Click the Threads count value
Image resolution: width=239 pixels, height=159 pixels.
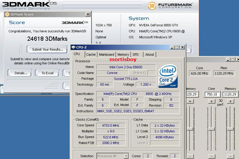tap(175, 156)
